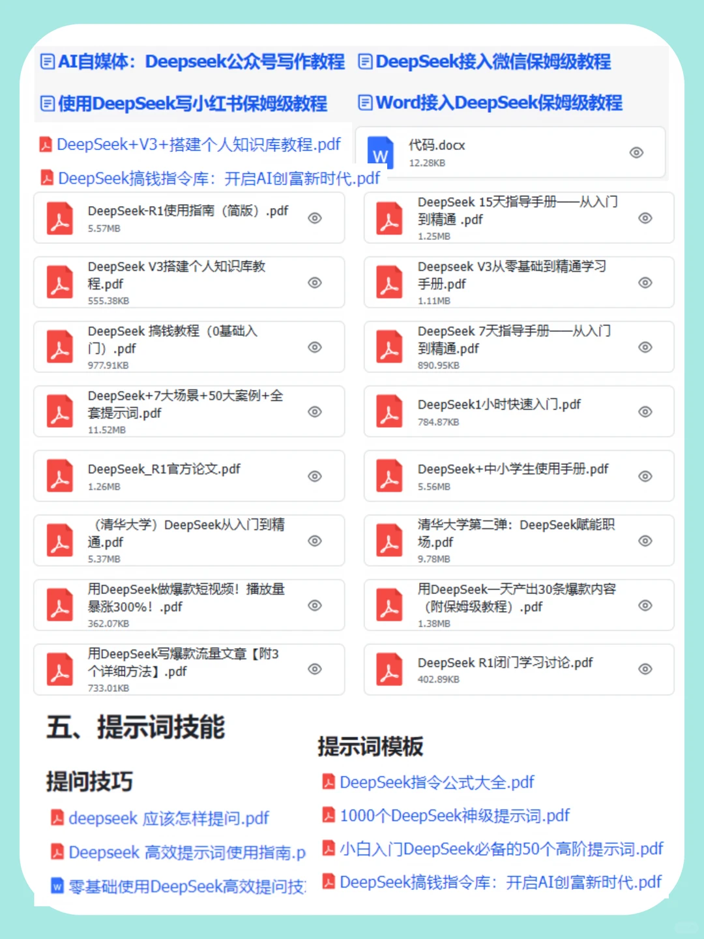Click the eye icon for 清华大学第二弹 DeepSeek赋能职场.pdf
Screen dimensions: 704x939
645,541
